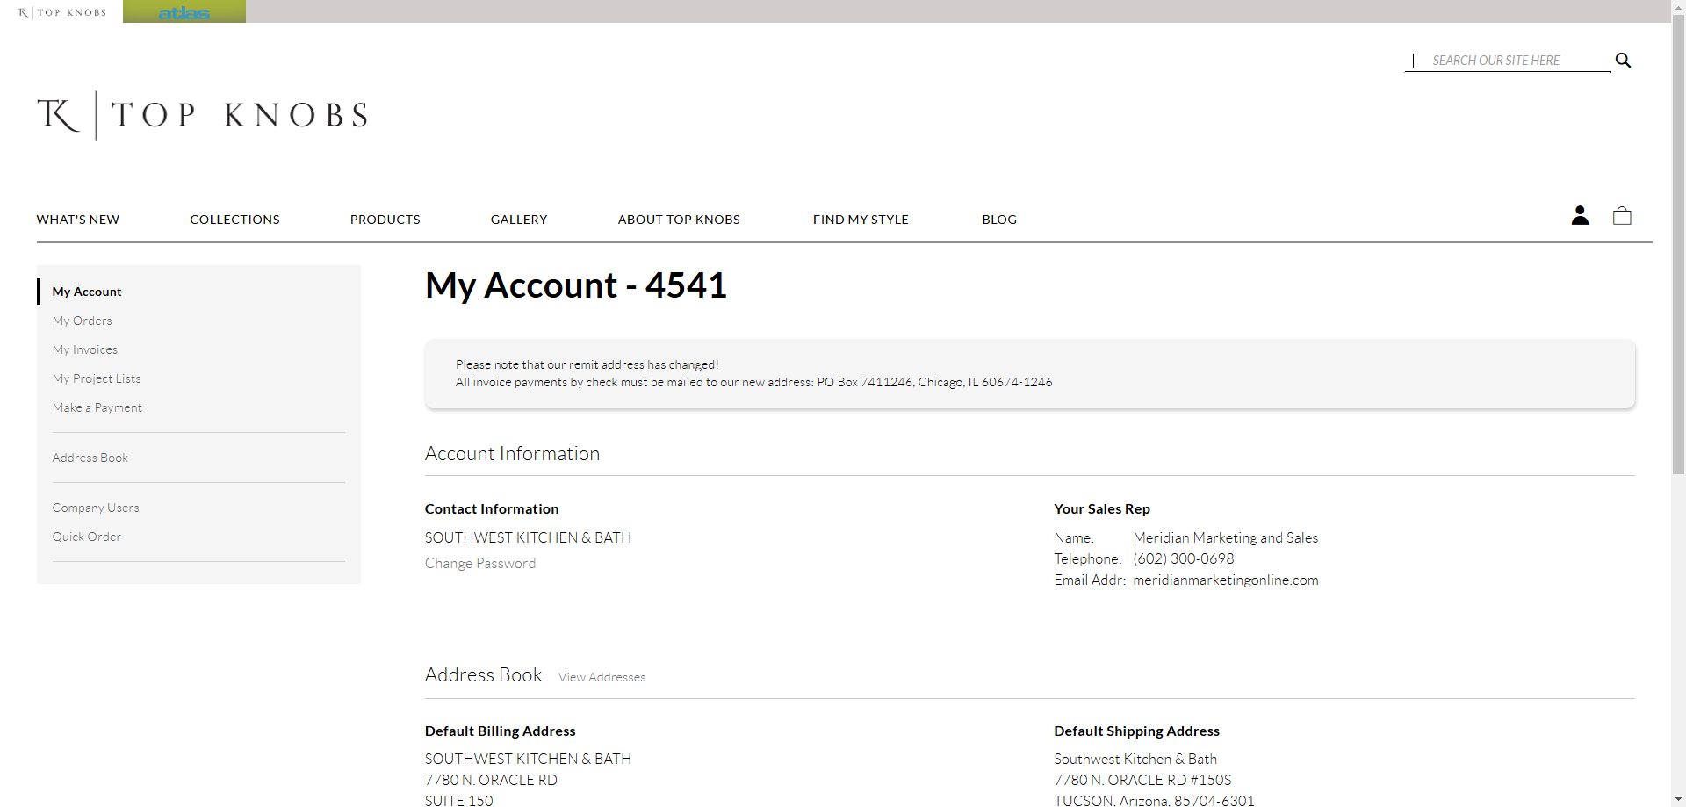Viewport: 1686px width, 807px height.
Task: Click the Default Billing Address label
Action: [x=501, y=731]
